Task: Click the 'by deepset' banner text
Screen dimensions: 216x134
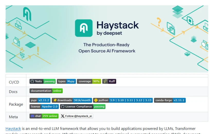Action: [109, 33]
